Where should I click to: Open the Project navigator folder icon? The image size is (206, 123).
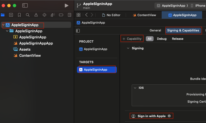(3, 15)
